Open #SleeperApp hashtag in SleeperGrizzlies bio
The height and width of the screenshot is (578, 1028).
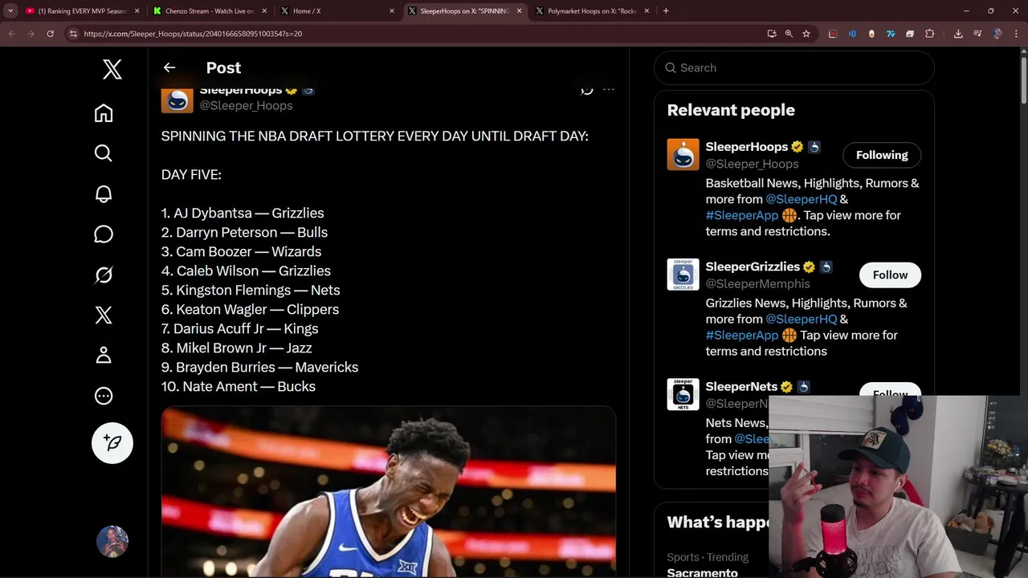coord(741,335)
